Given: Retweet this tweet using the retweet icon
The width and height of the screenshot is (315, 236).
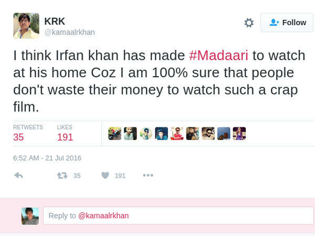Looking at the screenshot, I should pos(62,175).
